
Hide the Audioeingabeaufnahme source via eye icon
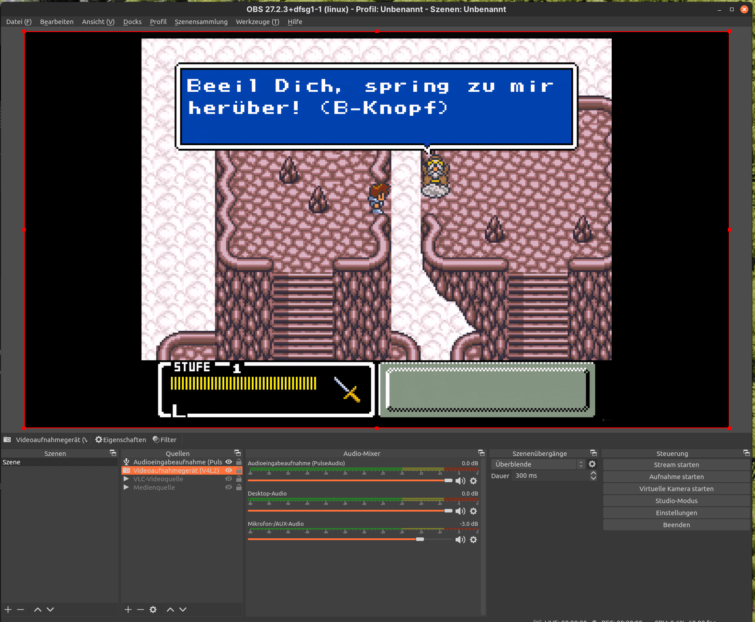click(229, 462)
